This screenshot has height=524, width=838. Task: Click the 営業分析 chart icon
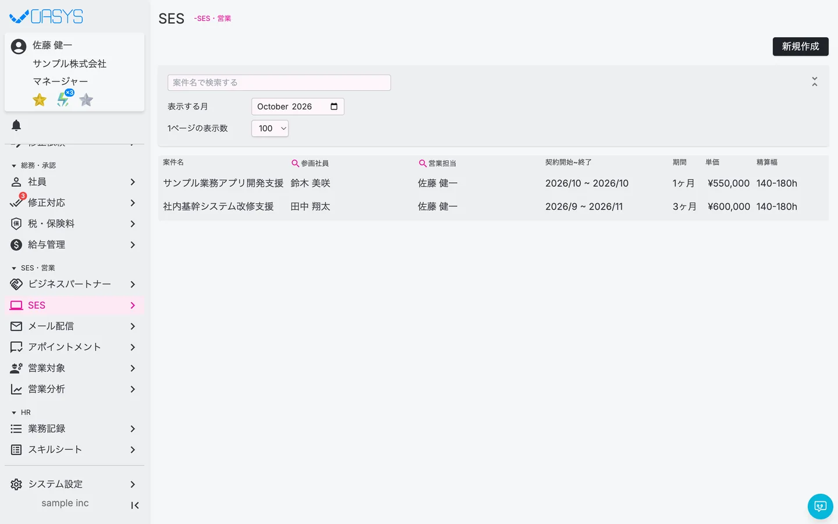click(x=16, y=389)
